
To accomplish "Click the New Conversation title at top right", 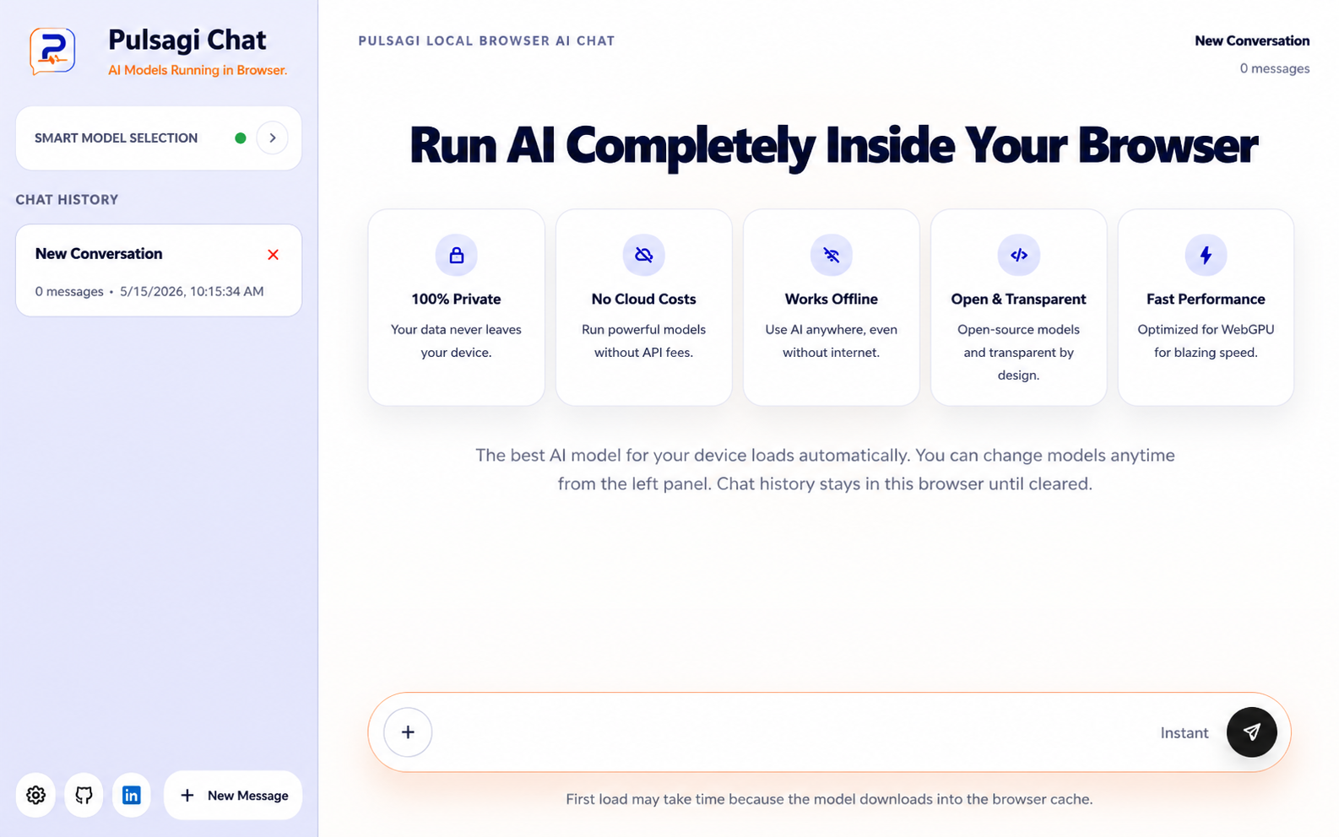I will click(1252, 40).
